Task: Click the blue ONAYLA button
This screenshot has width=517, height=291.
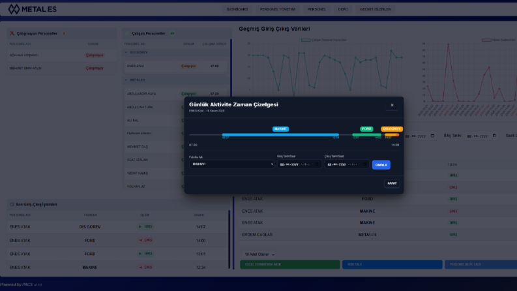Action: click(x=381, y=164)
